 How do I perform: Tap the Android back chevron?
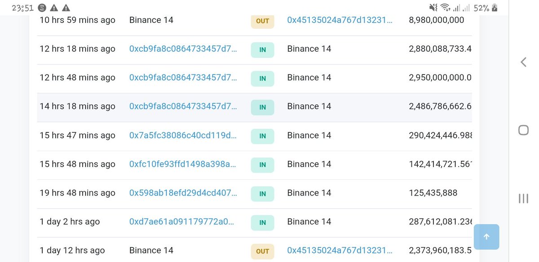(x=523, y=62)
